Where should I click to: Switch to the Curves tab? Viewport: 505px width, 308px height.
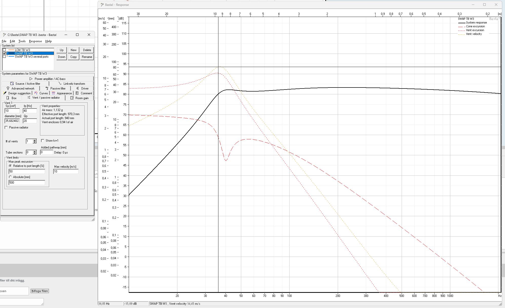point(41,93)
